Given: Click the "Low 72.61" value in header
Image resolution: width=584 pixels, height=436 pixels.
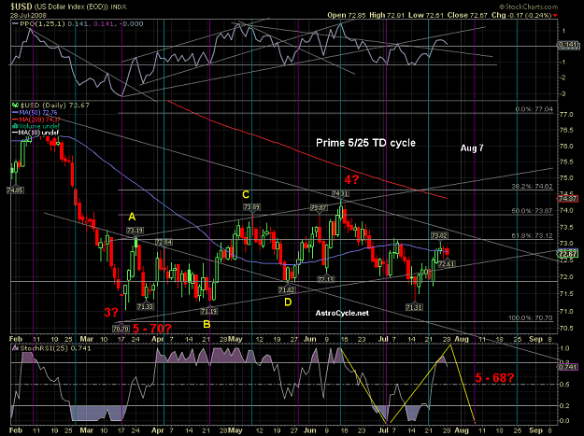Looking at the screenshot, I should pyautogui.click(x=424, y=15).
